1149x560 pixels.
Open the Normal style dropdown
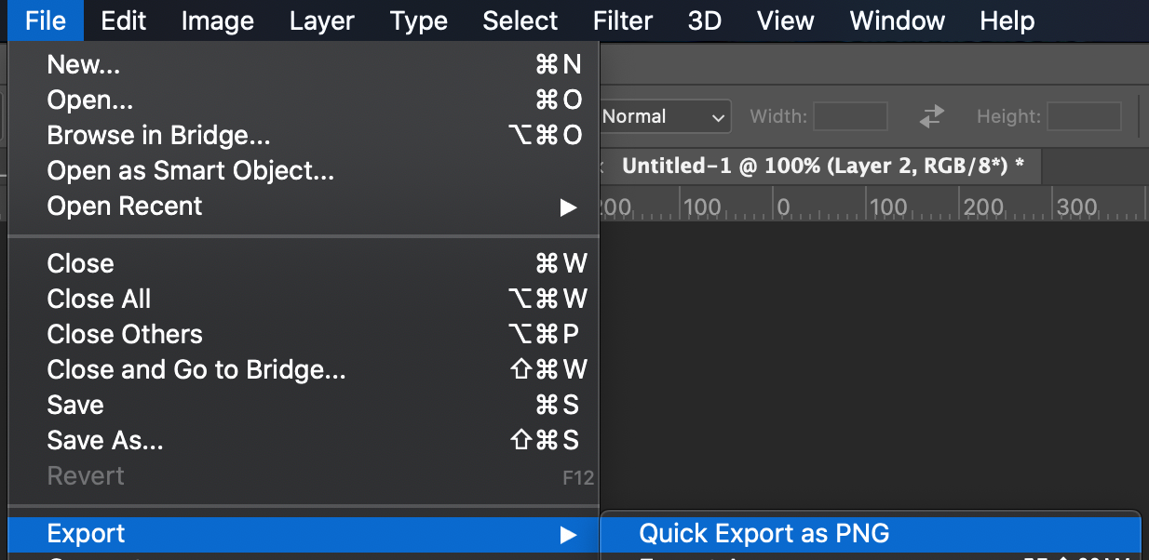(664, 116)
